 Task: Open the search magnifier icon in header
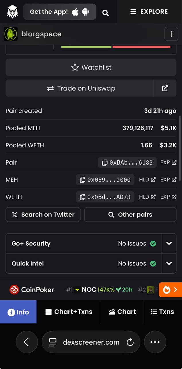[105, 13]
